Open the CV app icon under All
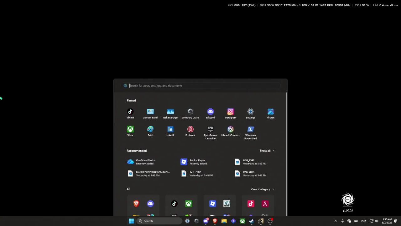401x226 pixels. (x=227, y=204)
